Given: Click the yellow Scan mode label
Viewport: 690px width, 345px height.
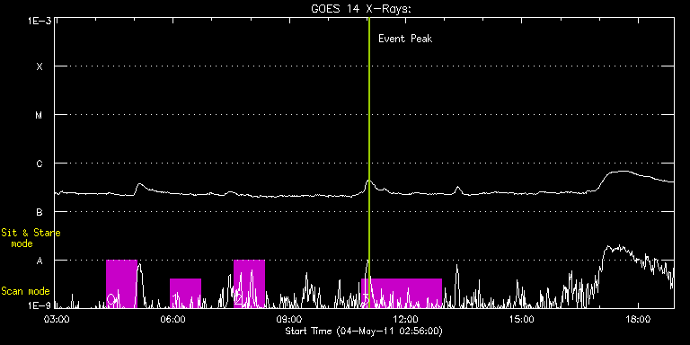Looking at the screenshot, I should tap(25, 291).
